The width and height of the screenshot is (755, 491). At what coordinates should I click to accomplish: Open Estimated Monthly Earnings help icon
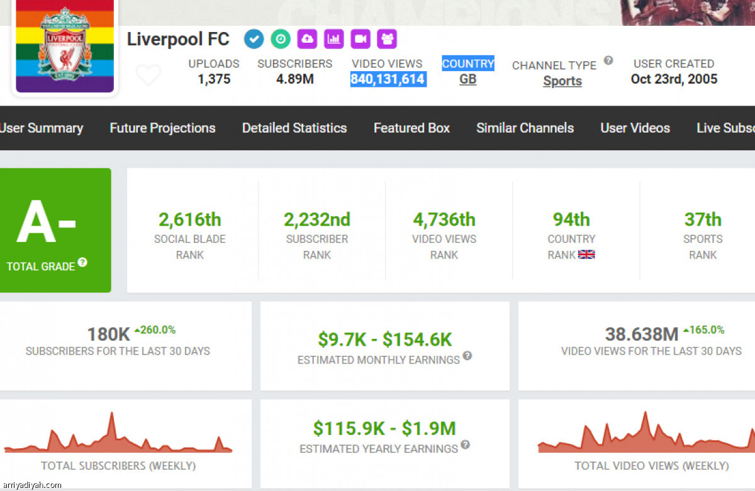pos(467,356)
